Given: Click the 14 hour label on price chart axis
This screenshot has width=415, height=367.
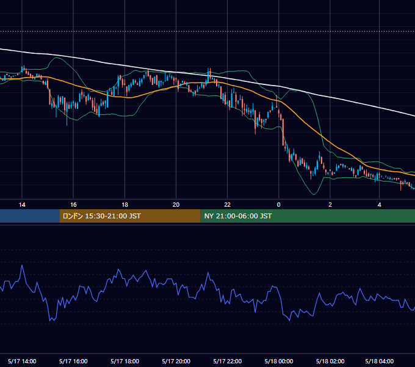Looking at the screenshot, I should pyautogui.click(x=22, y=205).
